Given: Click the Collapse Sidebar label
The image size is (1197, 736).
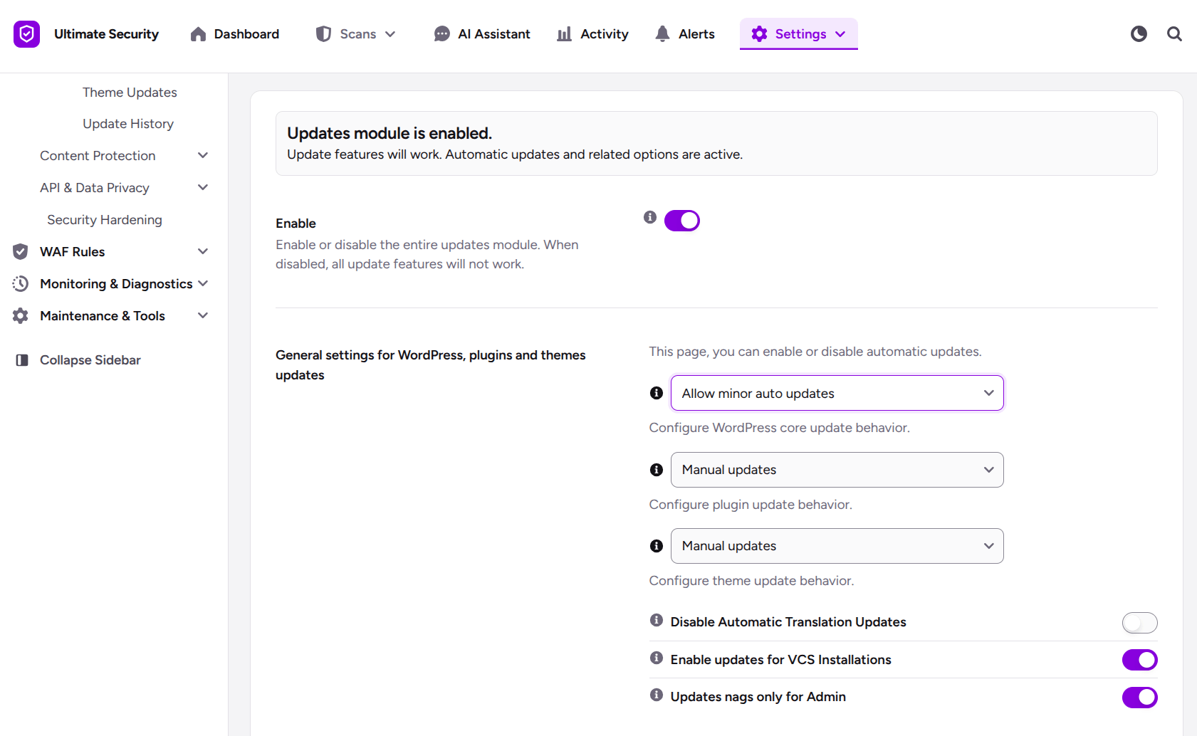Looking at the screenshot, I should [x=90, y=360].
